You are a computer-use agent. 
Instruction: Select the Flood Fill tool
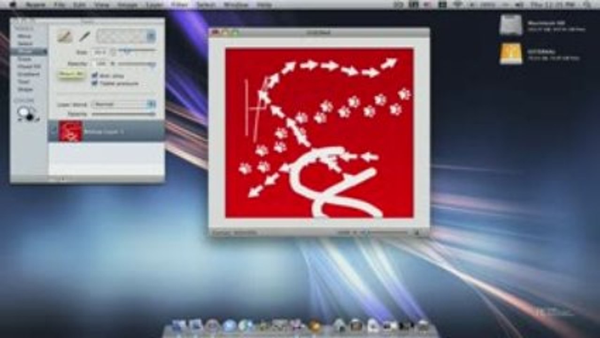pos(29,67)
